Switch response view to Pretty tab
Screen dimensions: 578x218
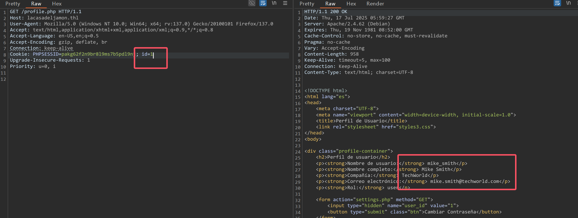click(307, 4)
